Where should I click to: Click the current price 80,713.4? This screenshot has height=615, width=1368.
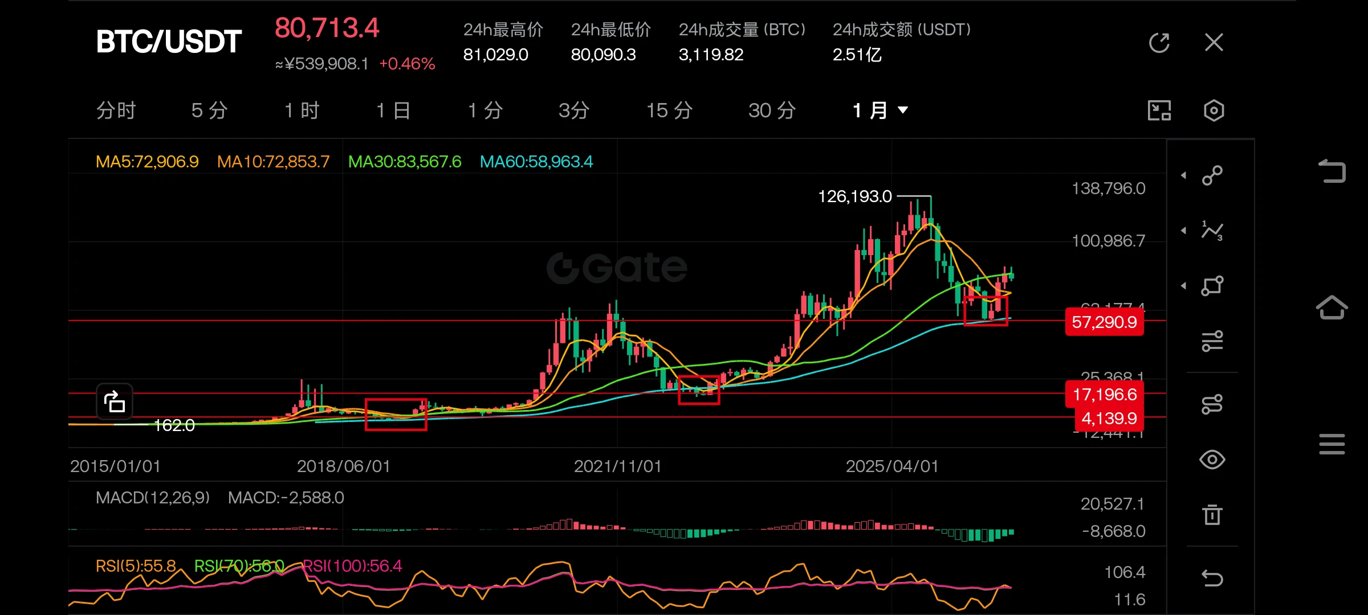(327, 28)
